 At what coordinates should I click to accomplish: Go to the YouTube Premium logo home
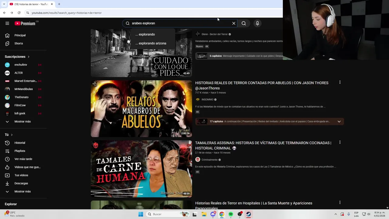tap(25, 23)
